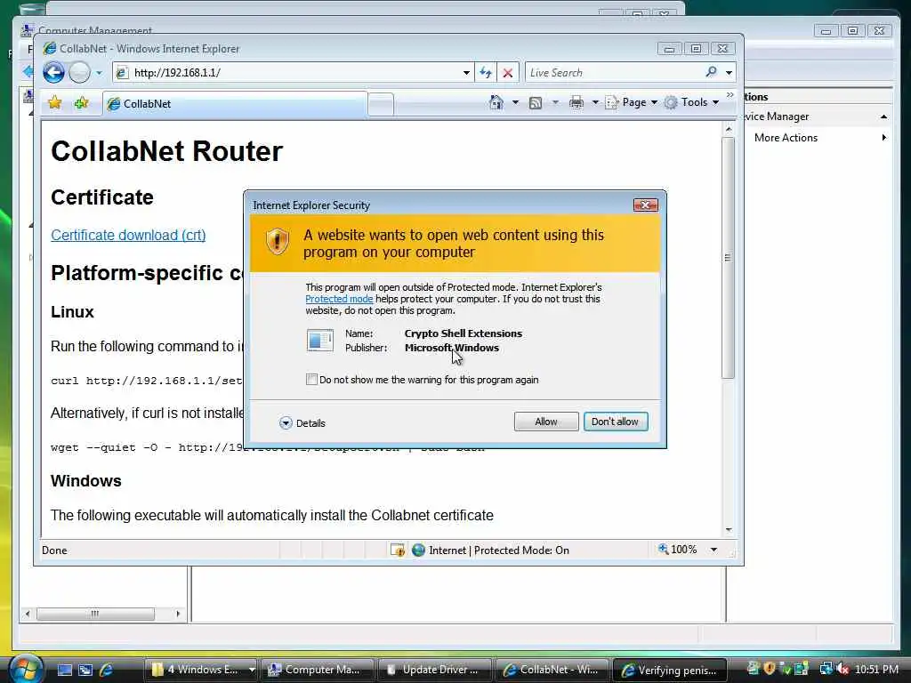Click the Protected mode link in dialog
The height and width of the screenshot is (683, 911).
339,299
